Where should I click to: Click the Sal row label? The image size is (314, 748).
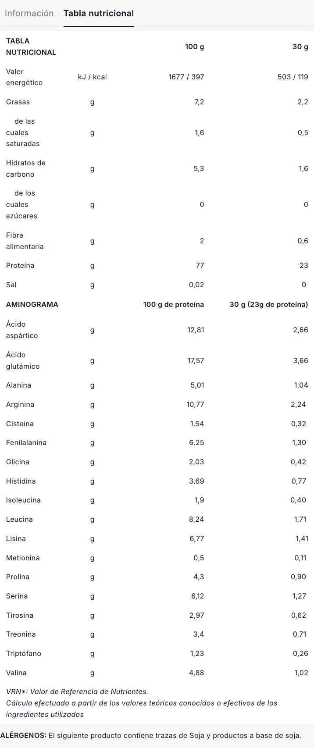[11, 285]
